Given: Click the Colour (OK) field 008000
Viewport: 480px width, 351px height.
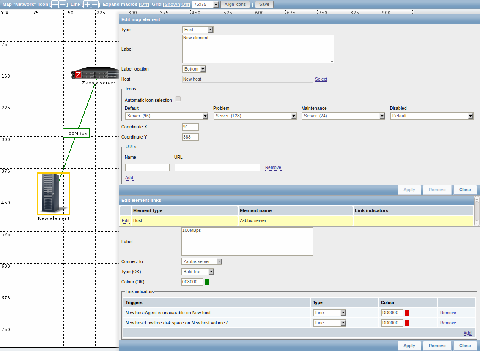Looking at the screenshot, I should 192,282.
